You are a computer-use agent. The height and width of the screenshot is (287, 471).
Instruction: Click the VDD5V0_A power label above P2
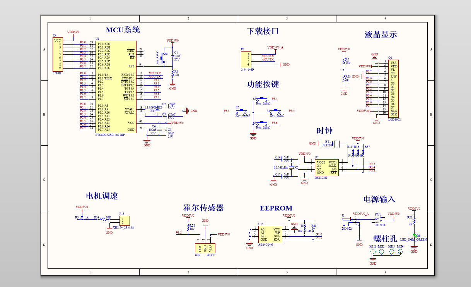pos(275,47)
